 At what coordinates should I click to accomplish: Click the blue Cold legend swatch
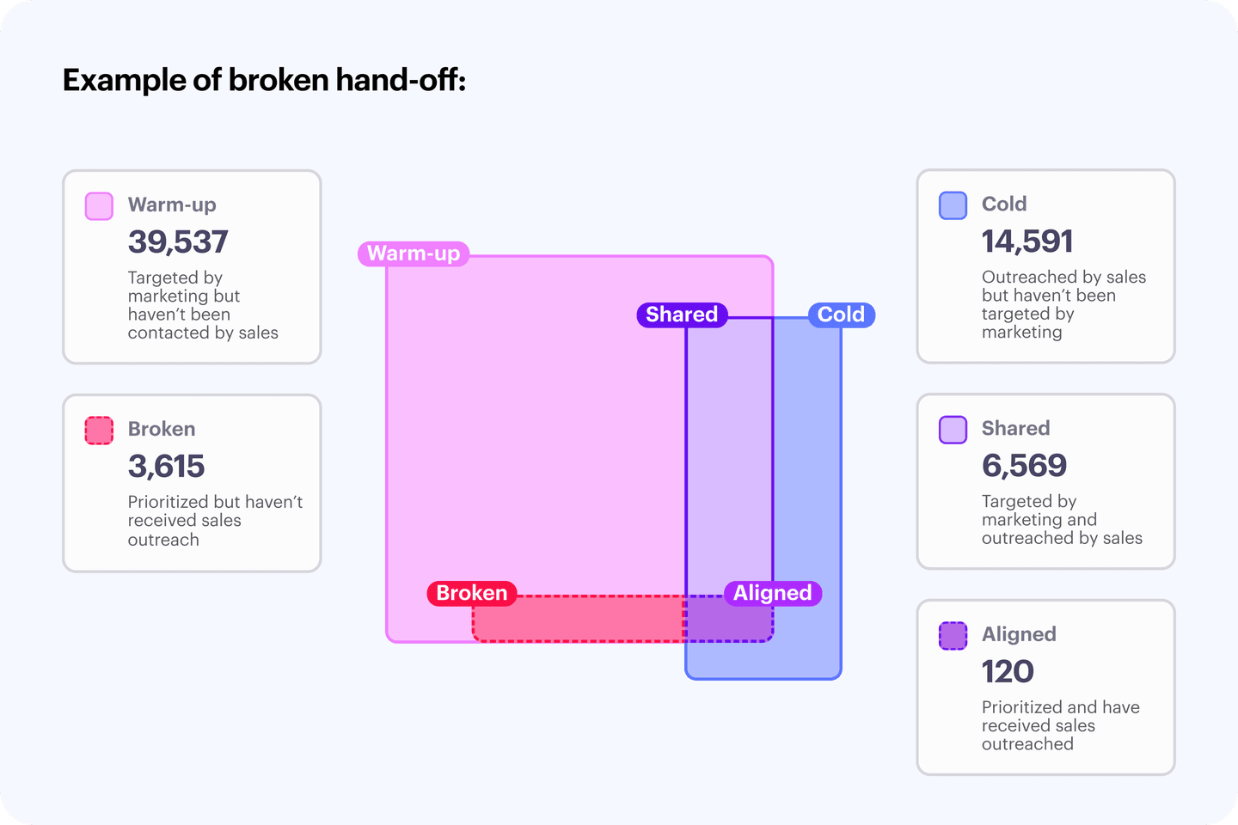tap(953, 205)
